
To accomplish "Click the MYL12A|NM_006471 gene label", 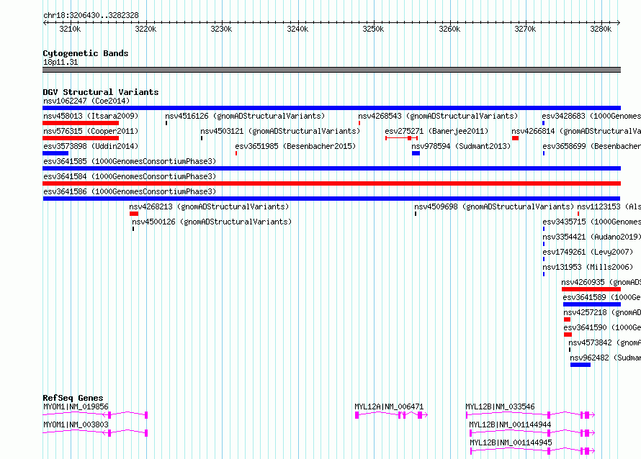I will 389,406.
